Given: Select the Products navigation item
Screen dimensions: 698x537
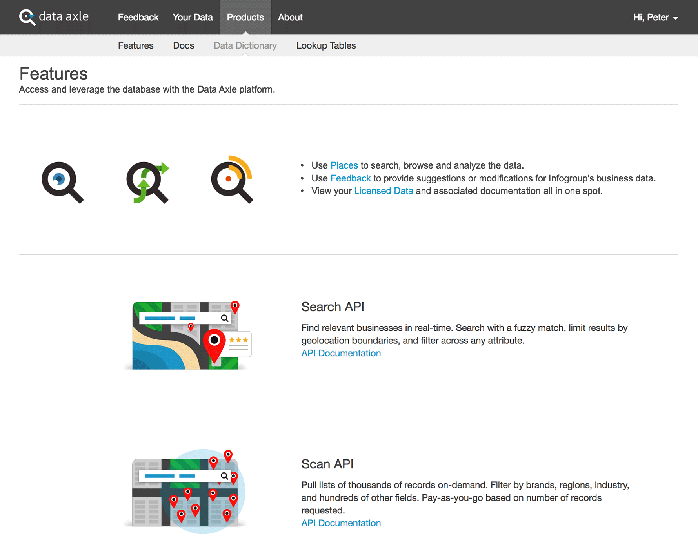Looking at the screenshot, I should point(245,17).
